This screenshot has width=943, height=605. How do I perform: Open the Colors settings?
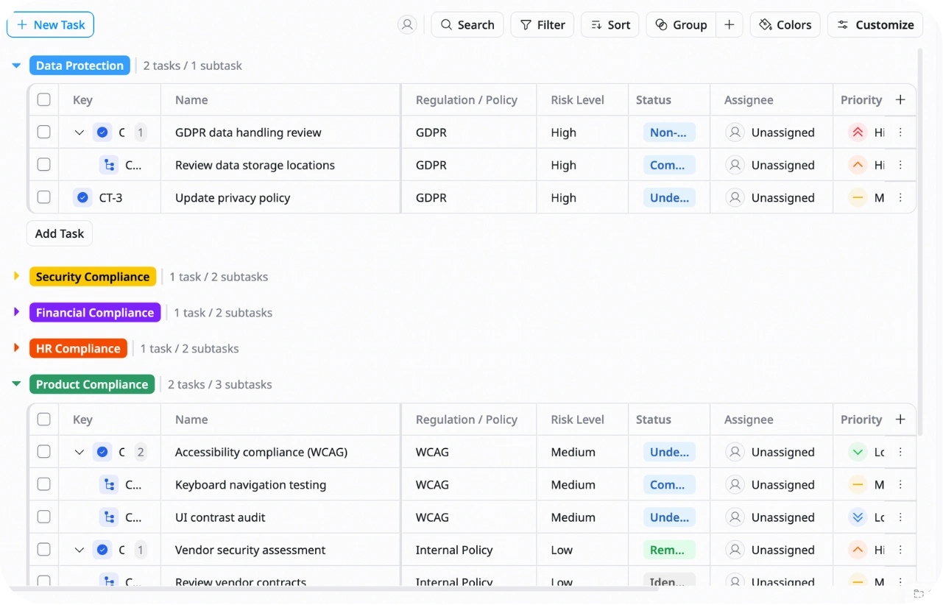click(785, 24)
